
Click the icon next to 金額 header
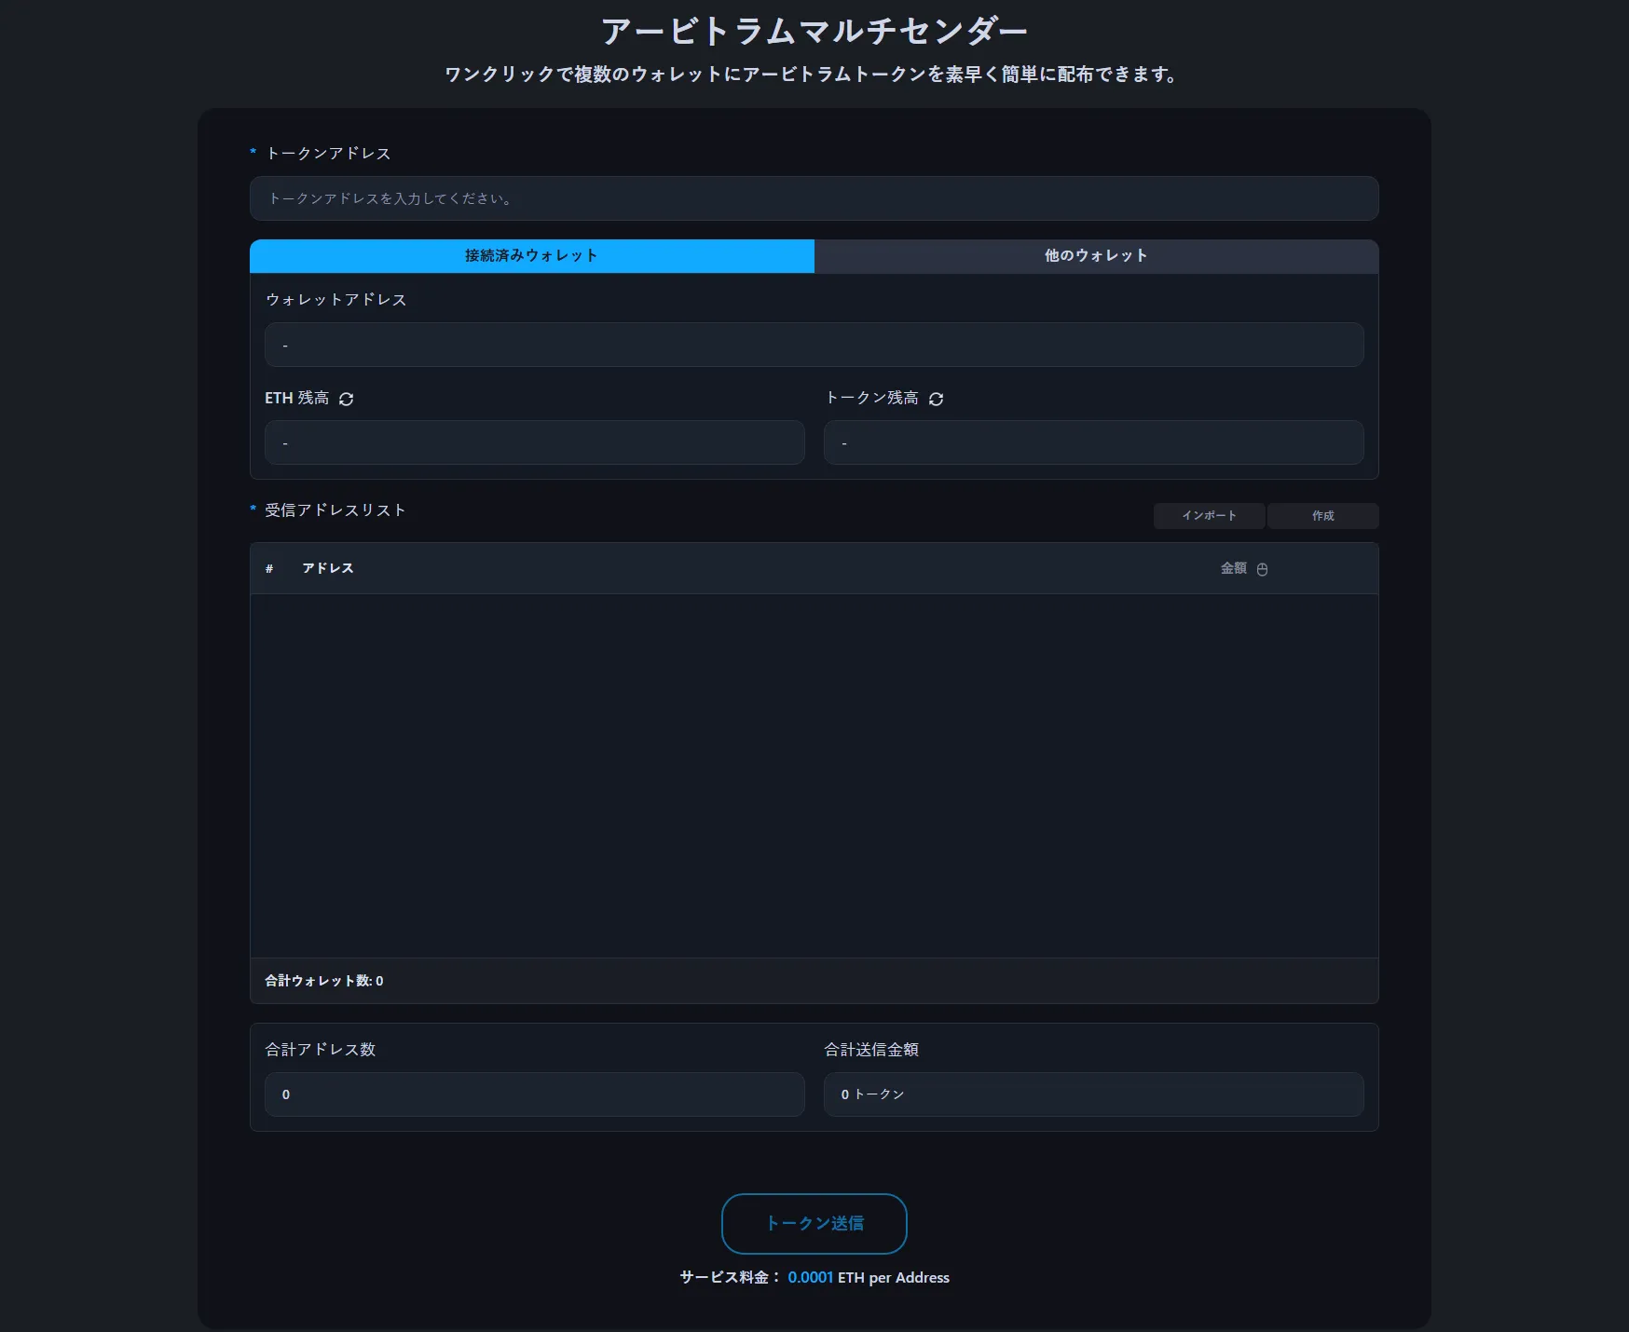1263,569
